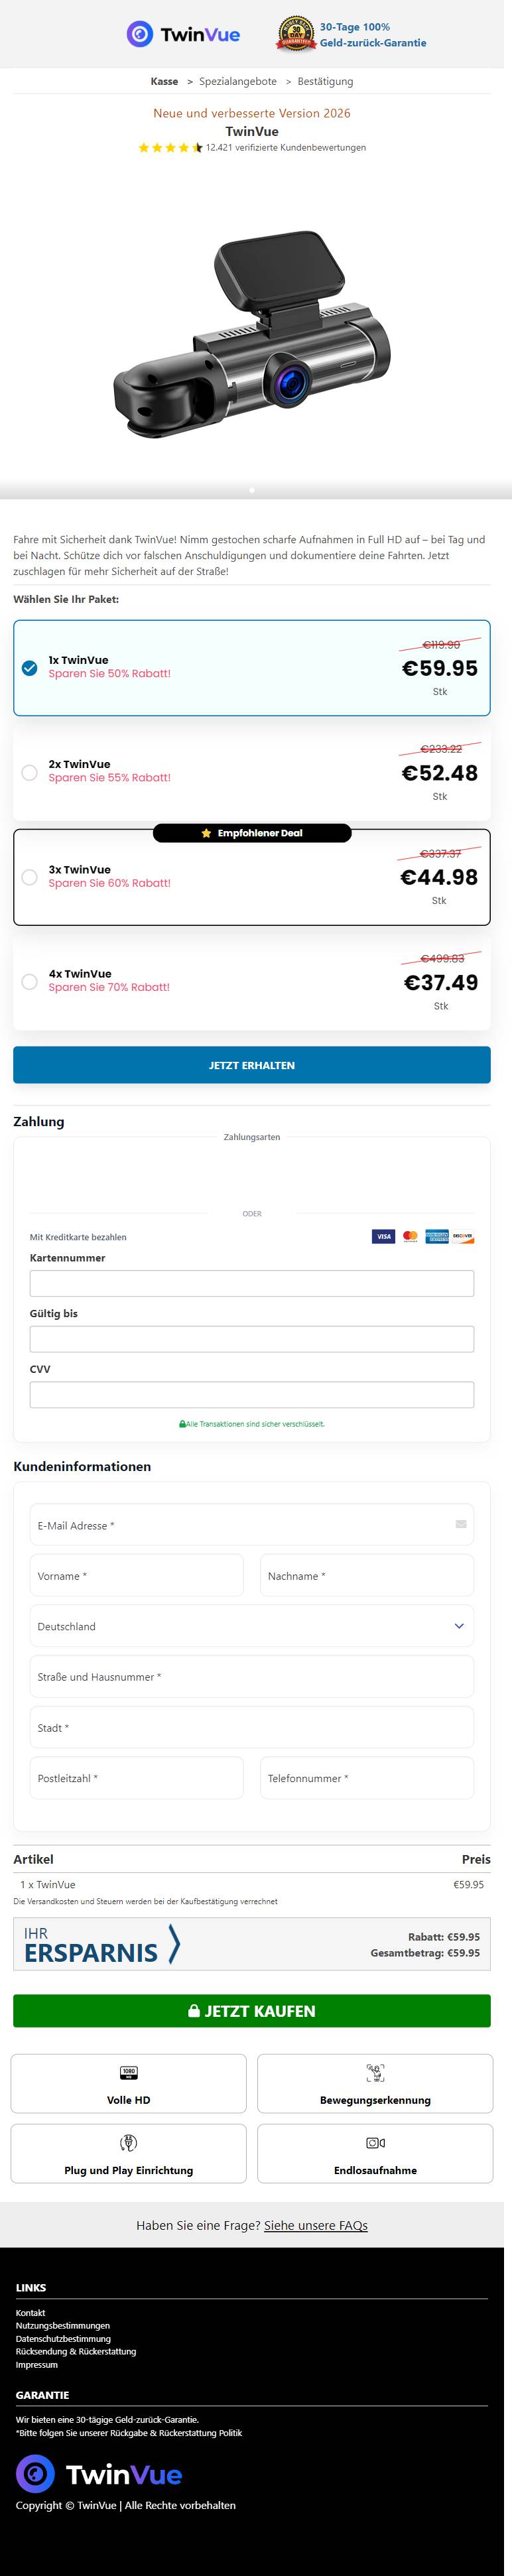Open the Deutschland country dropdown
The width and height of the screenshot is (512, 2576).
(252, 1626)
